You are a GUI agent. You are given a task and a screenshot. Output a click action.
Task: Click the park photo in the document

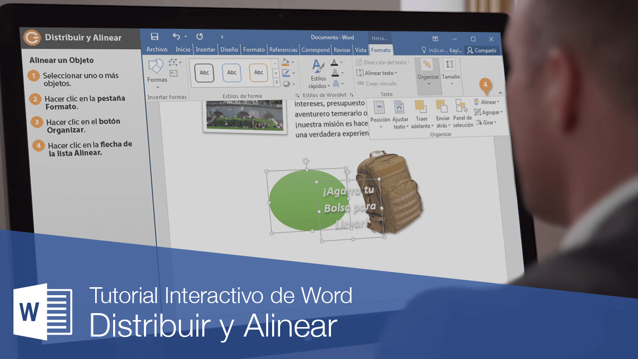[245, 116]
